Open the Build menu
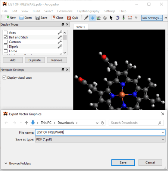The height and width of the screenshot is (171, 168). [36, 11]
